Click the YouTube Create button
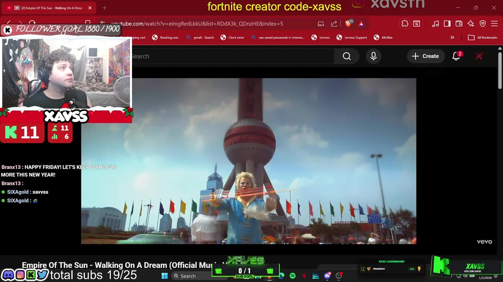This screenshot has width=503, height=282. 425,56
